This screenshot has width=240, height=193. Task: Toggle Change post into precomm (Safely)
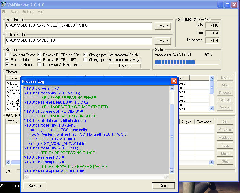click(85, 55)
